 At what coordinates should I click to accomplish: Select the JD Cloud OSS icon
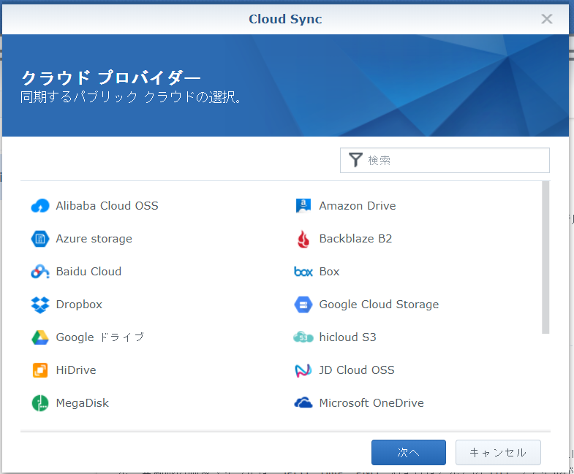pyautogui.click(x=303, y=370)
